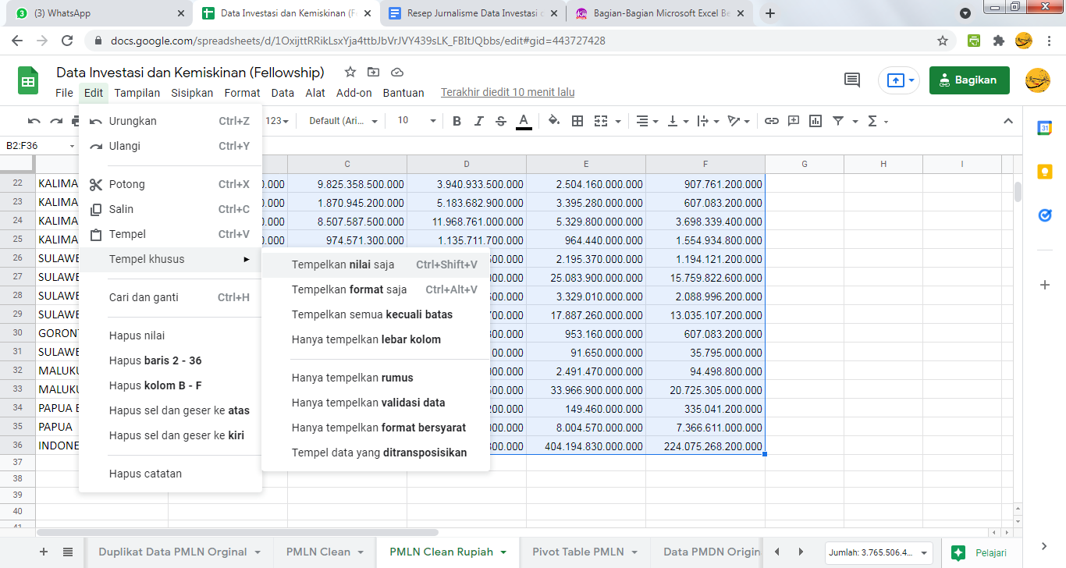The width and height of the screenshot is (1066, 568).
Task: Switch to Pivot Table PMLN sheet
Action: (x=578, y=552)
